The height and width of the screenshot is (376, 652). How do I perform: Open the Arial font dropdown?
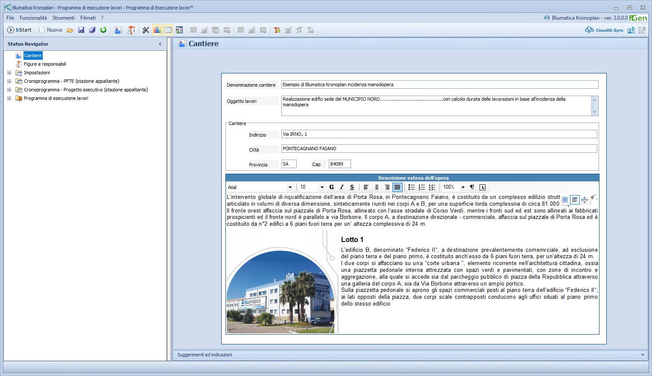[290, 187]
